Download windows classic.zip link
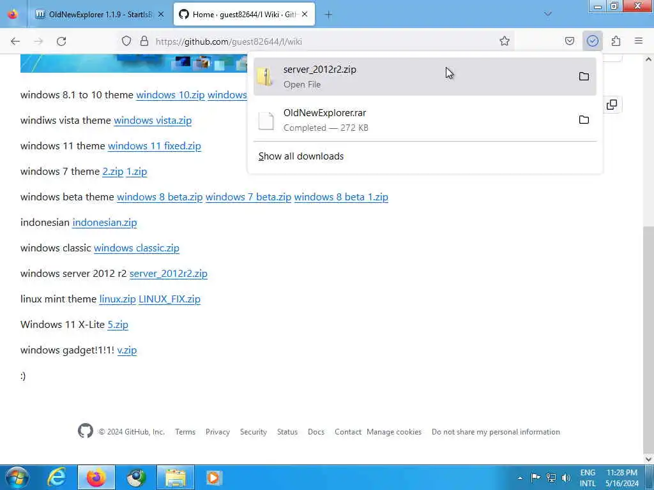This screenshot has height=490, width=654. (x=137, y=248)
